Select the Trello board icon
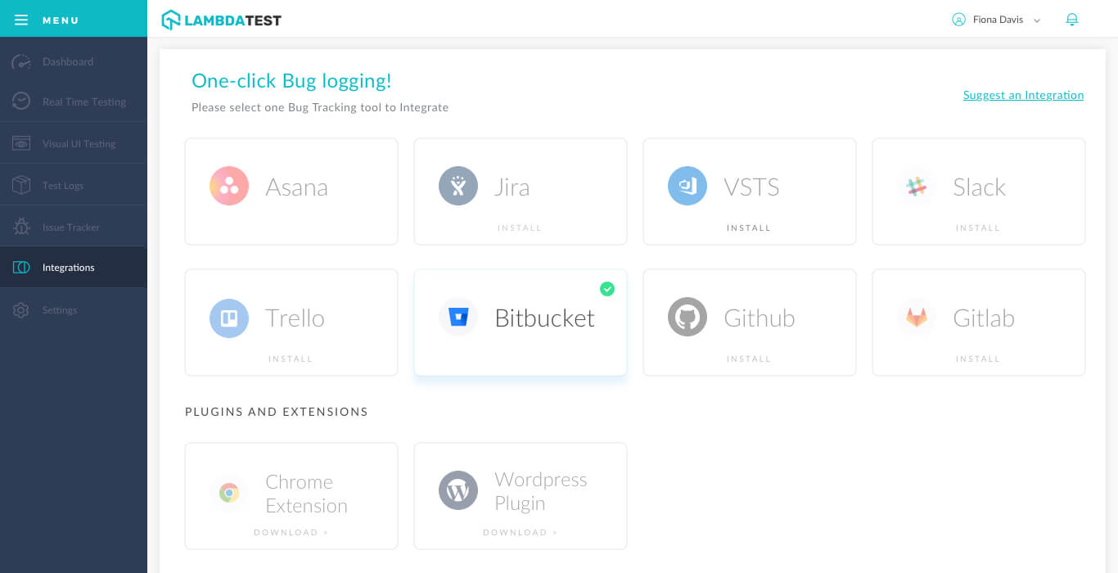Viewport: 1118px width, 573px height. (x=229, y=317)
